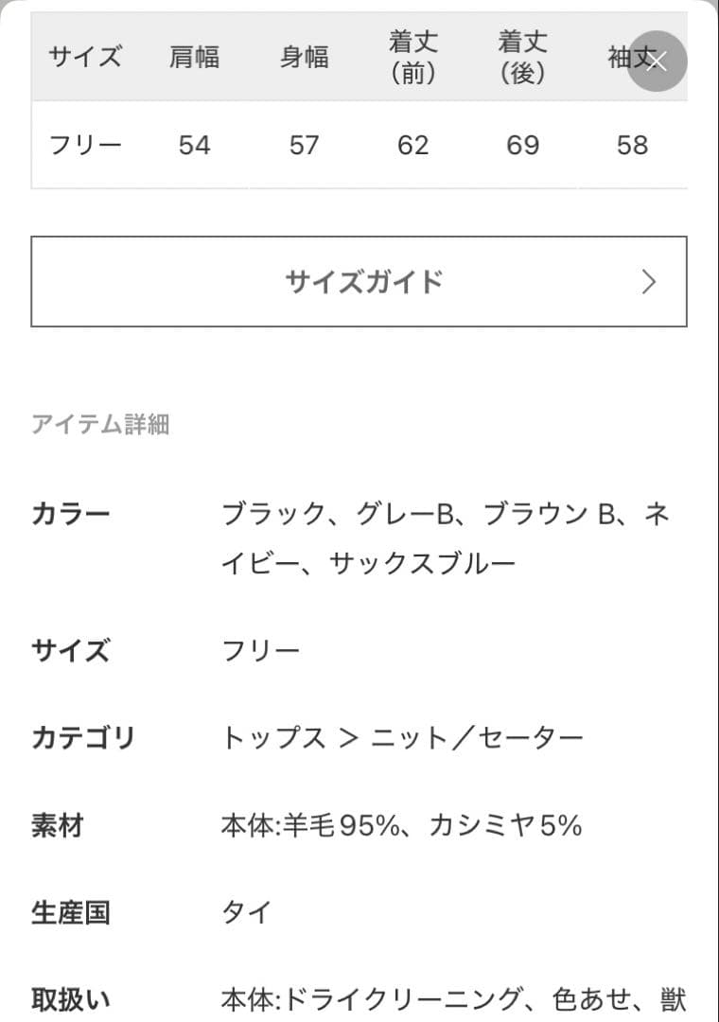719x1022 pixels.
Task: Tap the 素材 material label
Action: click(56, 826)
